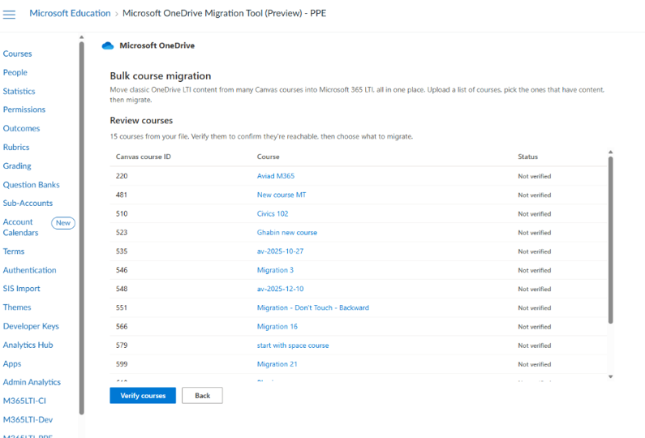Viewport: 645px width, 438px height.
Task: Click the sidebar scroll up arrow
Action: 81,37
